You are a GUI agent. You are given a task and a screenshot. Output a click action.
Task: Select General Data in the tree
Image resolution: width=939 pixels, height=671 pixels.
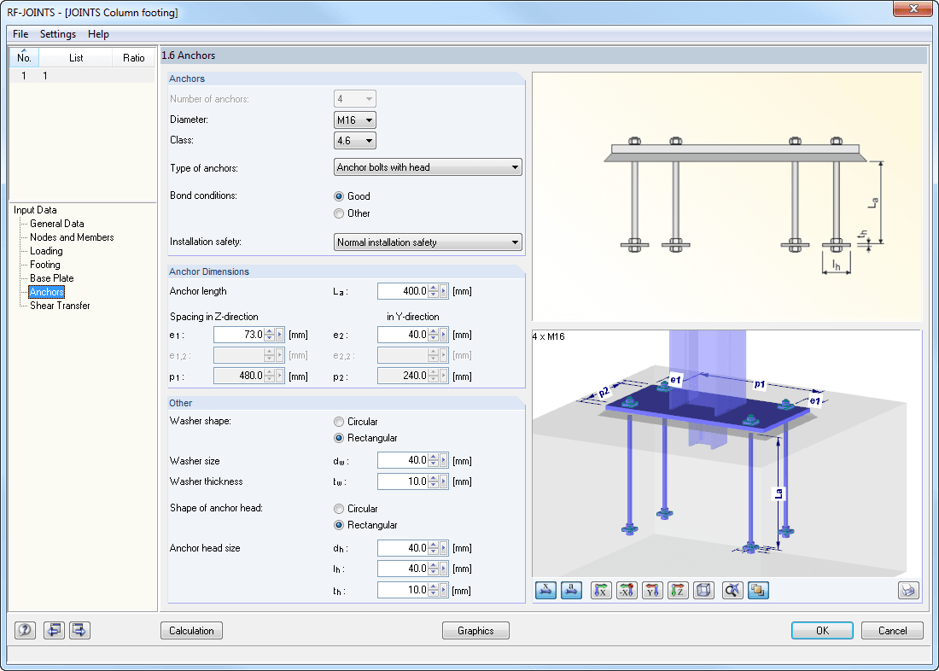tap(57, 224)
